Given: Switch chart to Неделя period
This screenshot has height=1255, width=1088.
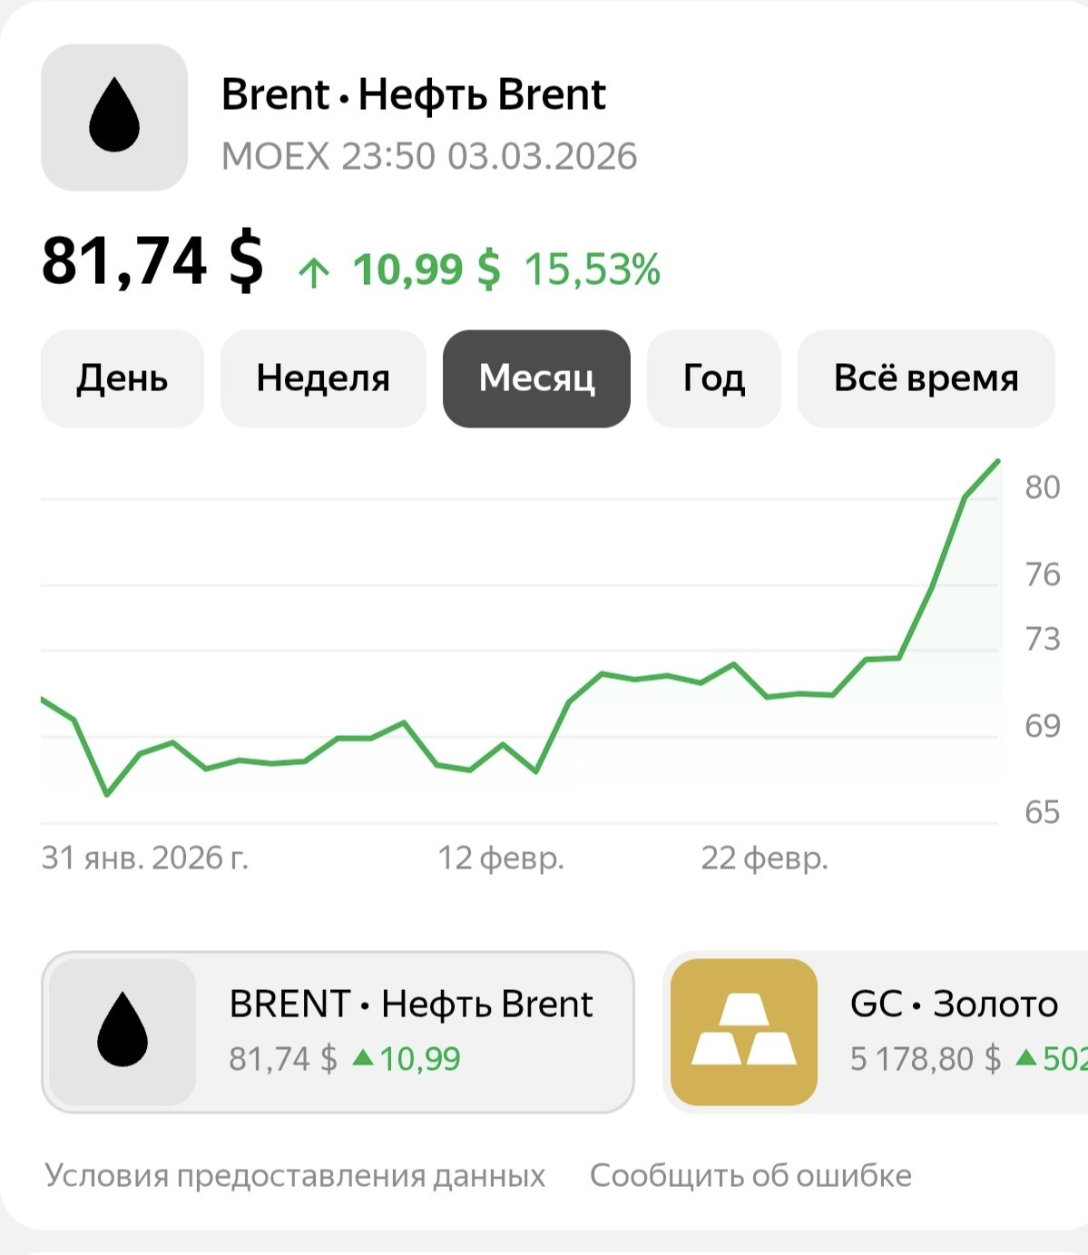Looking at the screenshot, I should point(323,378).
